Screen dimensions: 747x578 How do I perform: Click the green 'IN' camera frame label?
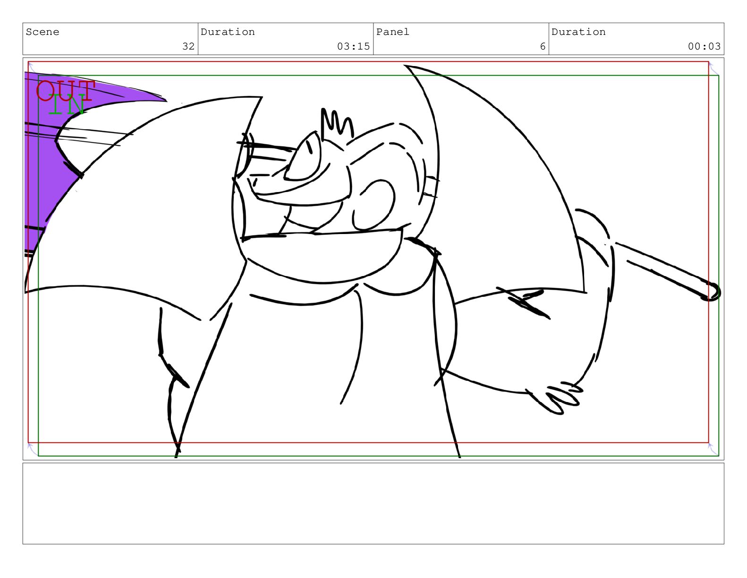(67, 104)
